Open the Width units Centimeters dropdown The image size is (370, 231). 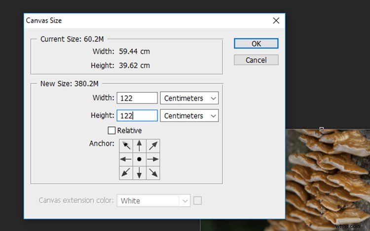coord(189,98)
